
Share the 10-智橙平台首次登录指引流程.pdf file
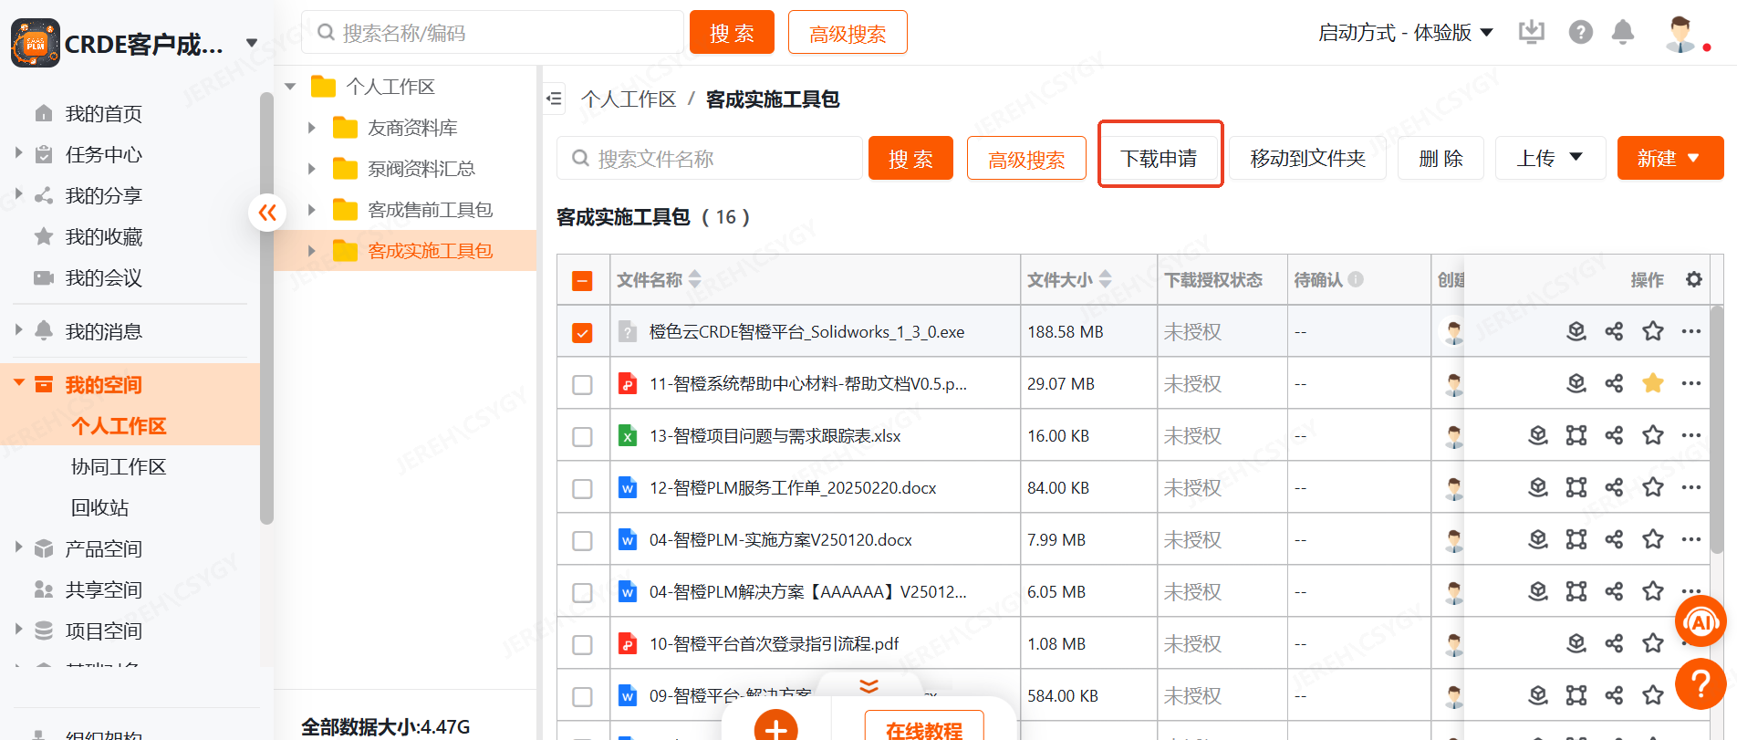(x=1614, y=643)
